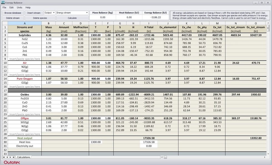Click the FeS2 species cell

point(25,39)
